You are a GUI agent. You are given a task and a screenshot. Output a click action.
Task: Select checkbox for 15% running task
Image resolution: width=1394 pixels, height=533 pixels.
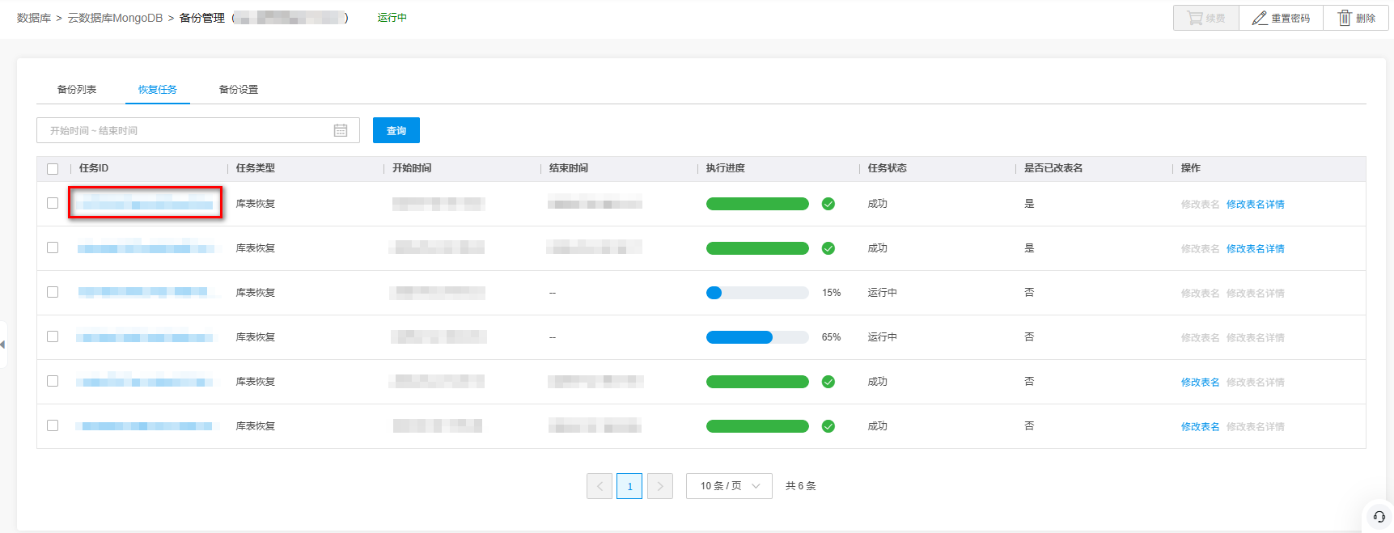click(53, 292)
